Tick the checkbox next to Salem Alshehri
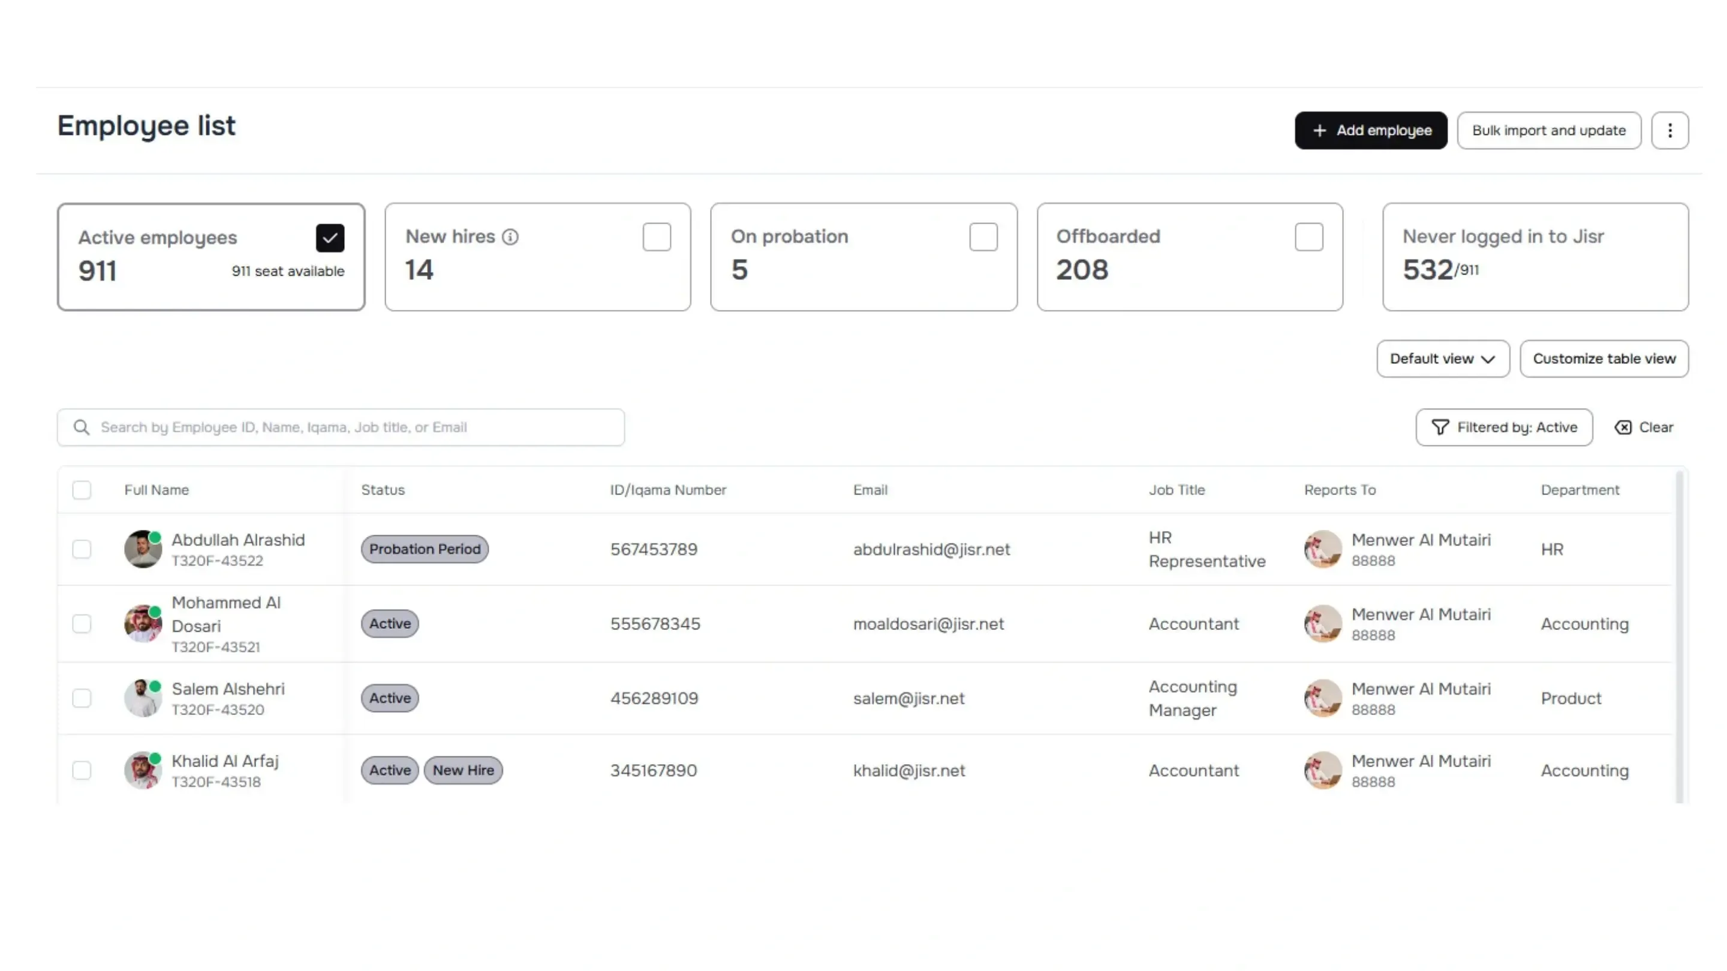This screenshot has height=971, width=1727. (82, 698)
